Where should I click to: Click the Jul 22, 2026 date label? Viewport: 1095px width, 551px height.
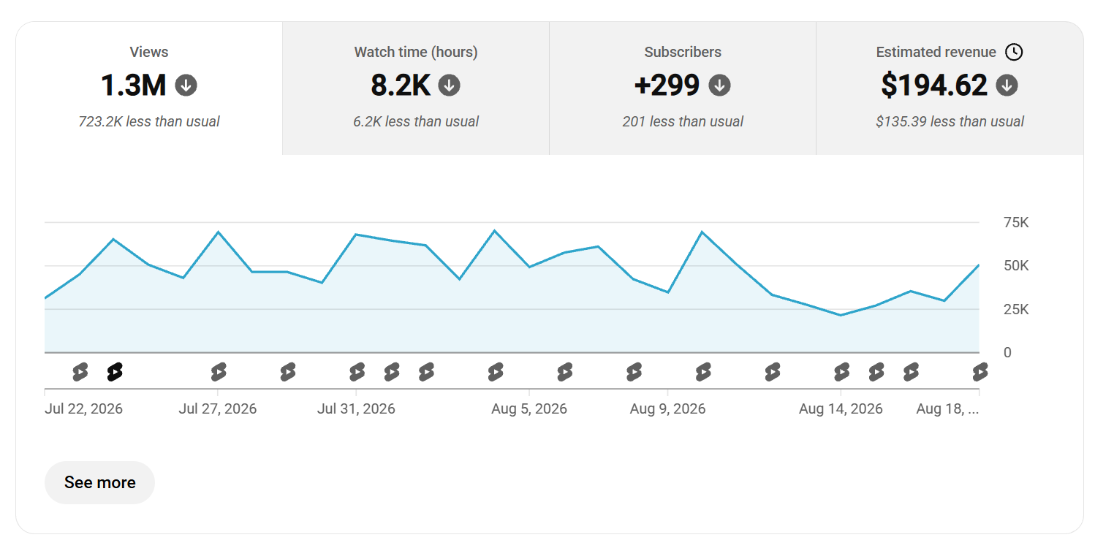[83, 408]
